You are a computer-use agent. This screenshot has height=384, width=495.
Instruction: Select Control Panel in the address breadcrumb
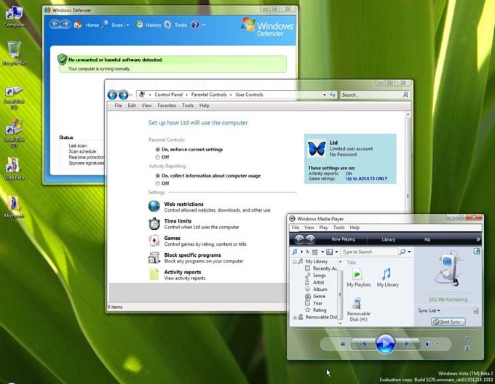pos(169,95)
